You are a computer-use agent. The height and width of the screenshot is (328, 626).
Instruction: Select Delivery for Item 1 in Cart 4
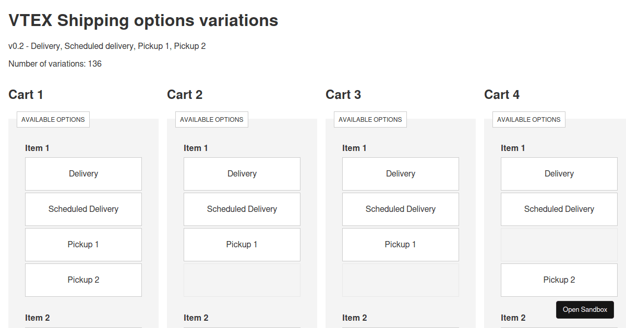pos(559,173)
